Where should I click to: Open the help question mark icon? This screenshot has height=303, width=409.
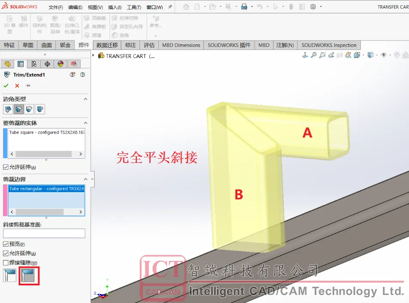coord(83,75)
